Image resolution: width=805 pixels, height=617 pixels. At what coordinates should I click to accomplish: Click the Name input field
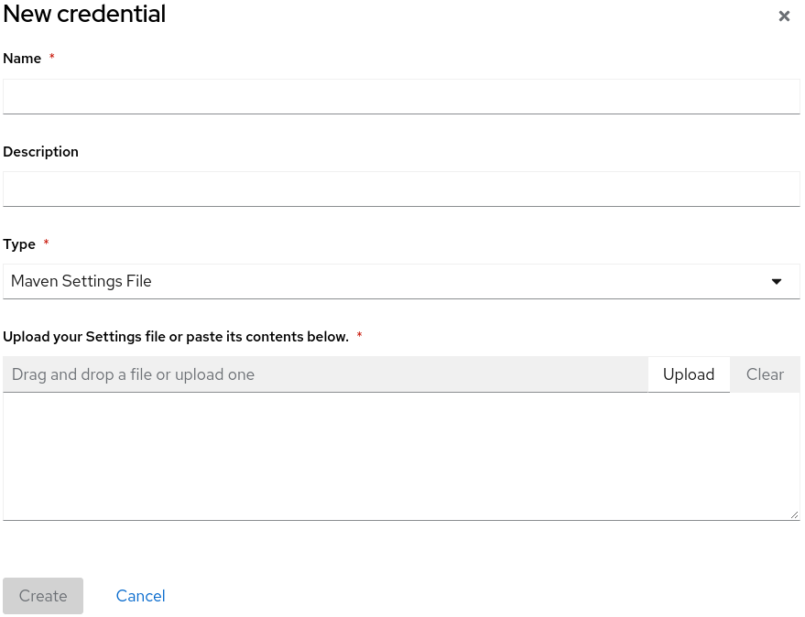tap(401, 96)
